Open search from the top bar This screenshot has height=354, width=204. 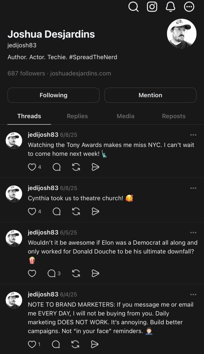click(x=133, y=6)
